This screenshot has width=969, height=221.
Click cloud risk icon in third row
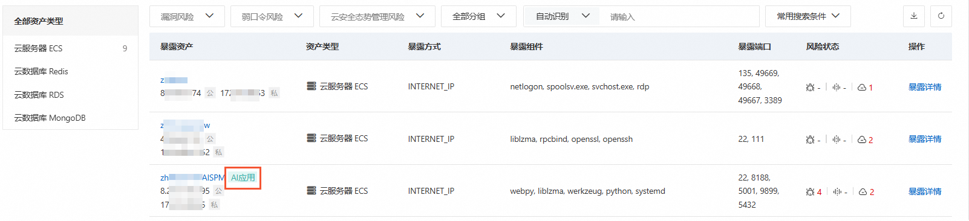pos(862,192)
